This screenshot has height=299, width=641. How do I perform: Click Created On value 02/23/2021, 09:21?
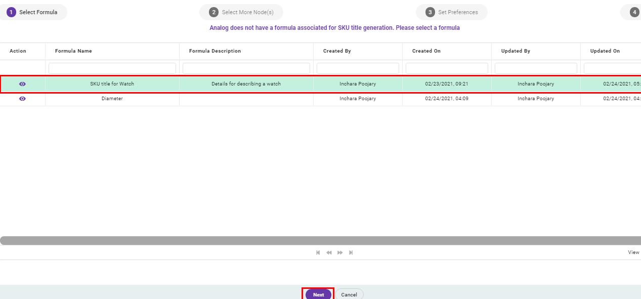pos(447,84)
